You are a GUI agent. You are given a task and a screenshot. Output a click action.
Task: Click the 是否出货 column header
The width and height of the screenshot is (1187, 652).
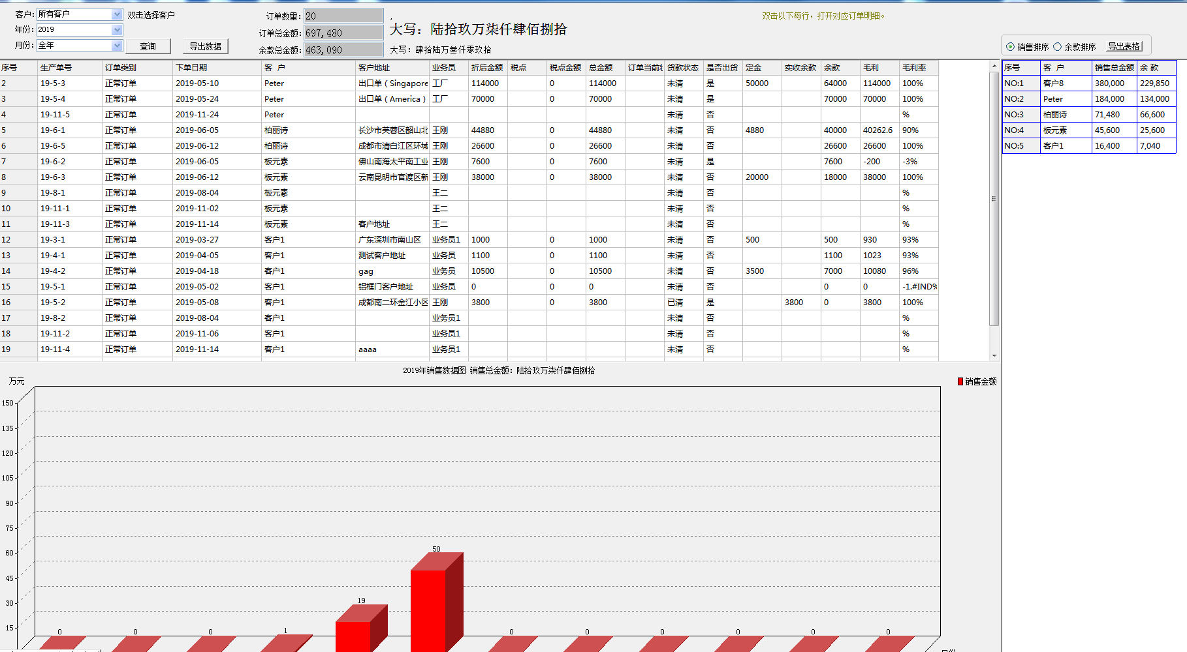tap(723, 67)
